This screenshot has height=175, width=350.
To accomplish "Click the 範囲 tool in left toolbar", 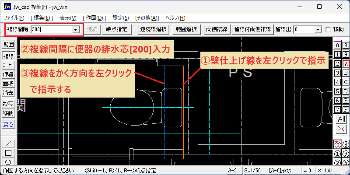I will (8, 45).
